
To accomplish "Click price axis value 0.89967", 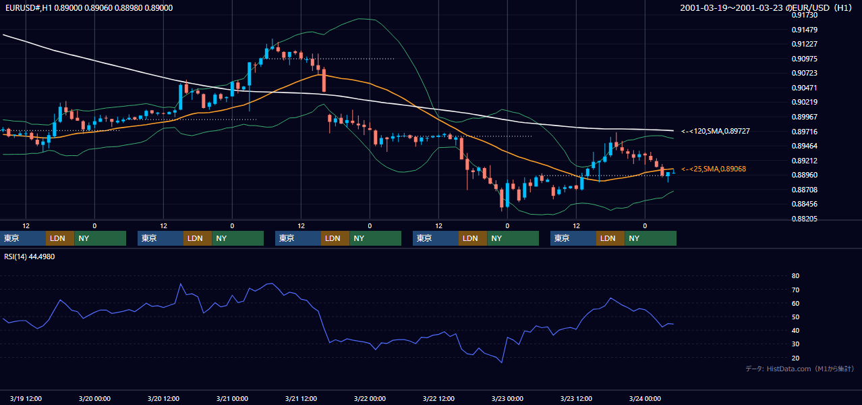I will 805,117.
